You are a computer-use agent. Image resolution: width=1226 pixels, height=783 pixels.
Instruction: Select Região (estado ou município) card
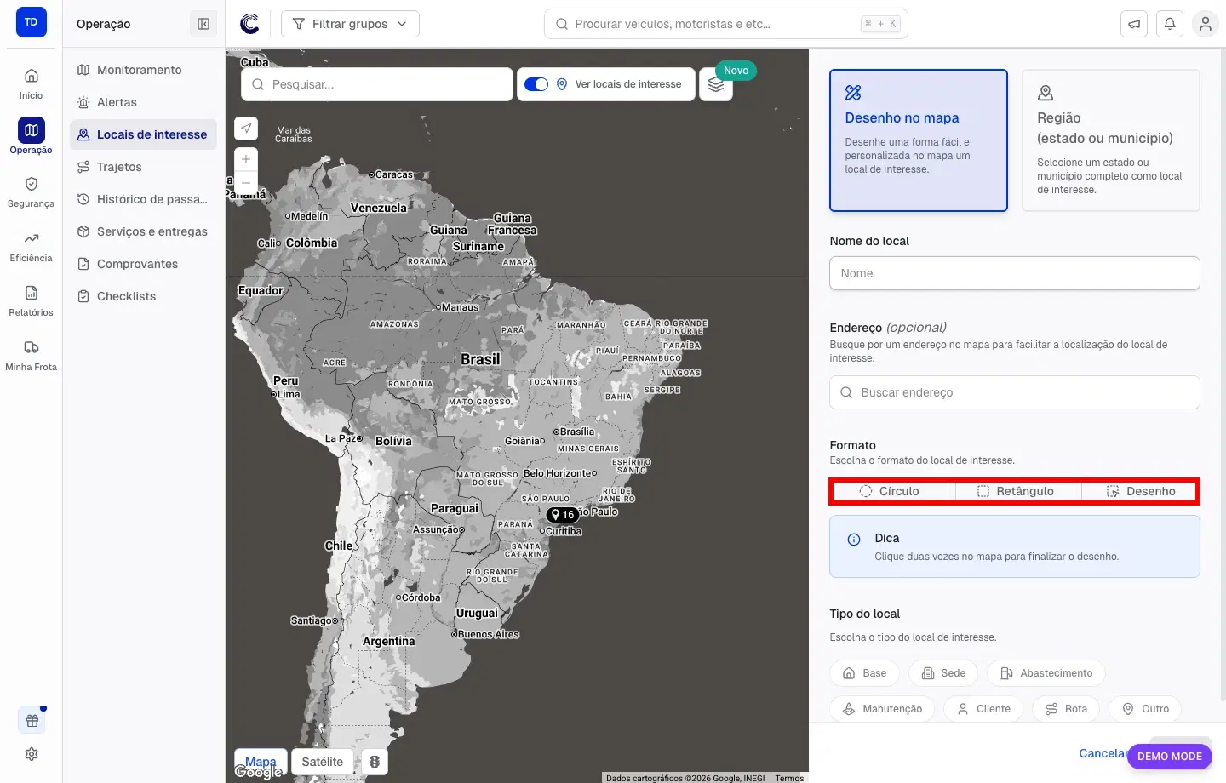[1111, 140]
